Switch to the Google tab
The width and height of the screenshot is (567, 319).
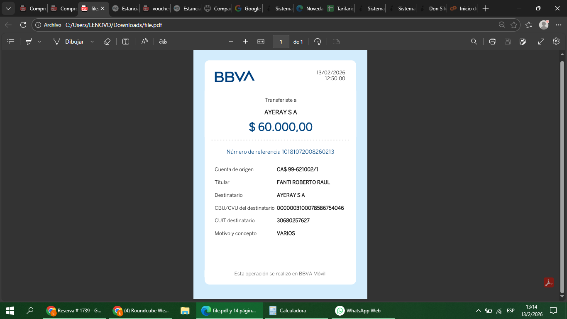pos(248,8)
